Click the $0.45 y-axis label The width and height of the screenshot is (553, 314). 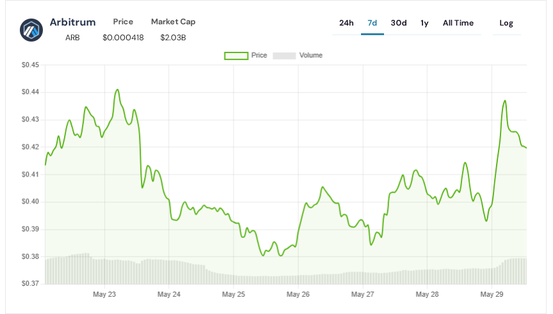point(30,65)
